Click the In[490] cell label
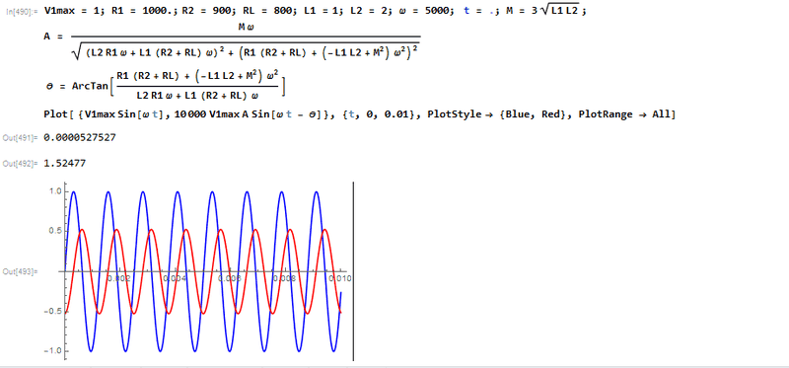 click(x=21, y=12)
